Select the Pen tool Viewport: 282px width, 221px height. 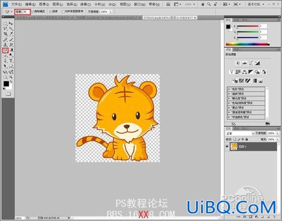[x=5, y=61]
